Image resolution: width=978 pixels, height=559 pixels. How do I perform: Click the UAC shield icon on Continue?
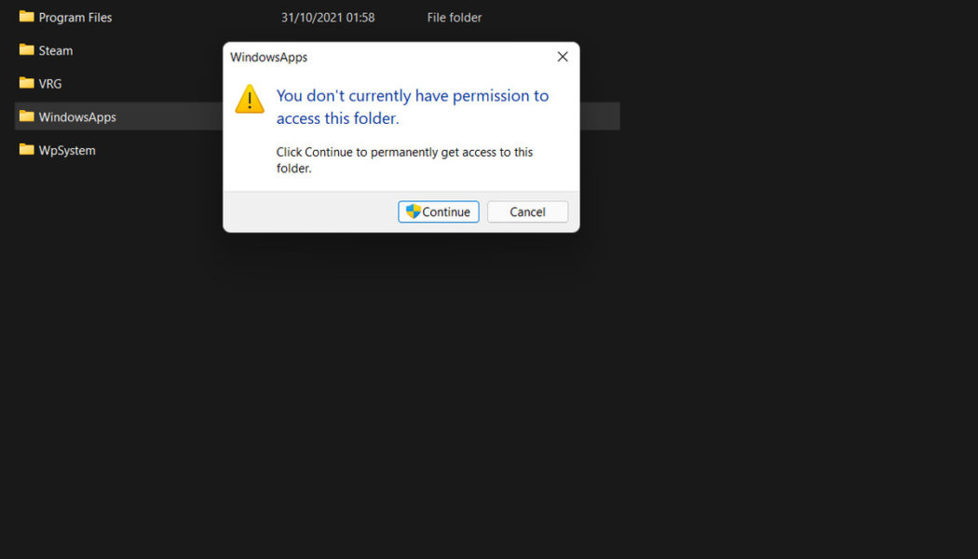[x=414, y=211]
